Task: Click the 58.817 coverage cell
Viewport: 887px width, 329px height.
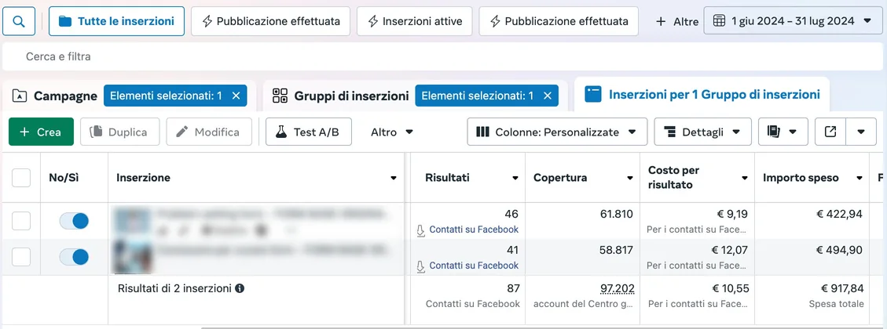Action: (617, 250)
